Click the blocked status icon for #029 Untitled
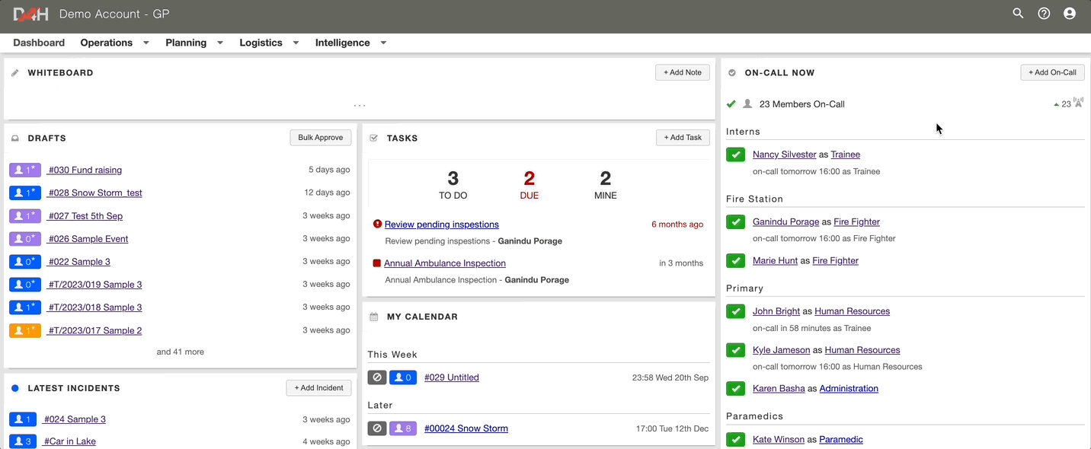Image resolution: width=1091 pixels, height=449 pixels. pyautogui.click(x=377, y=377)
